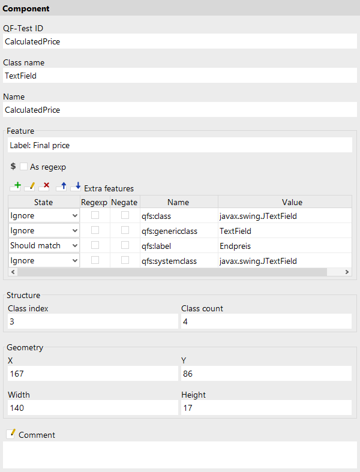Screen dimensions: 360x472
Task: Delete the selected extra feature
Action: click(44, 187)
